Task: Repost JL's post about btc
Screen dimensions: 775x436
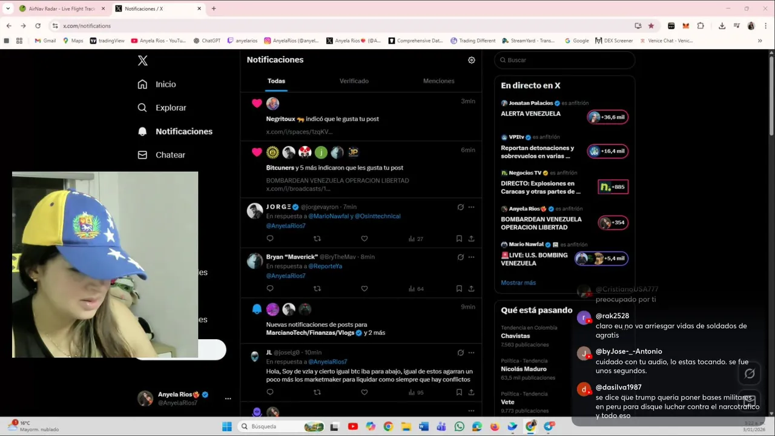Action: pyautogui.click(x=317, y=392)
